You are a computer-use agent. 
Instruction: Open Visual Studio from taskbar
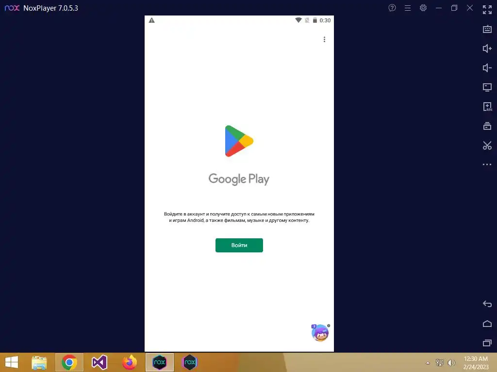click(99, 362)
